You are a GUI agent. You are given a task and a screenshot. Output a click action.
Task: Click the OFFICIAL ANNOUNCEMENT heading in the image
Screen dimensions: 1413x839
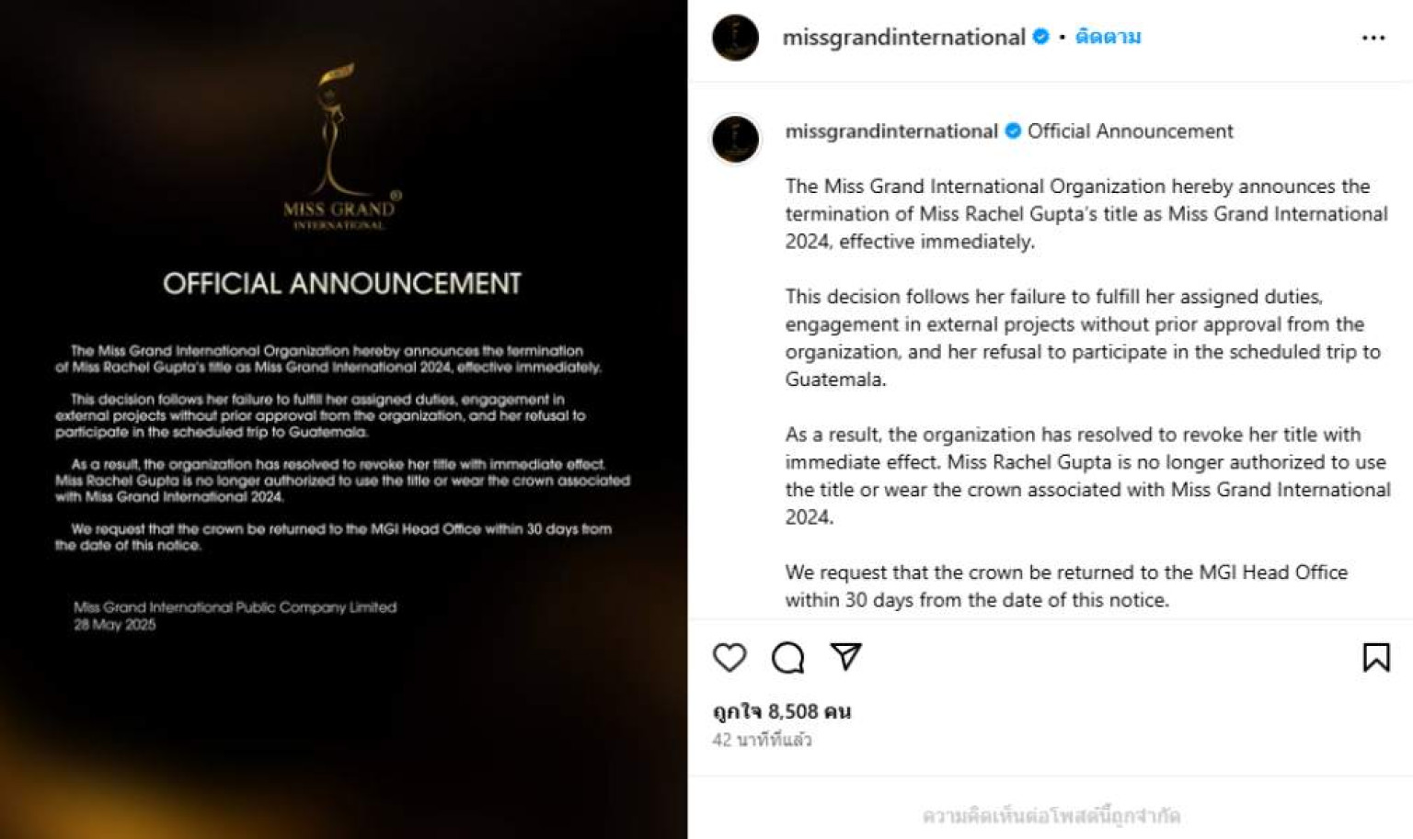(x=342, y=284)
